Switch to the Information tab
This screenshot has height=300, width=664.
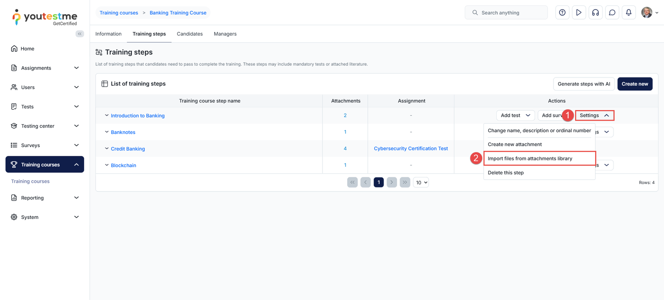[x=108, y=34]
